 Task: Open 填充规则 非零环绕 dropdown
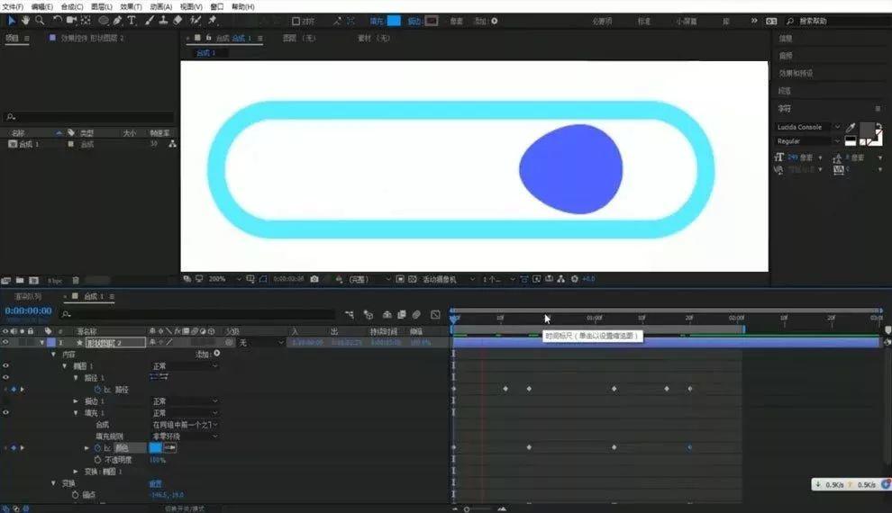click(185, 436)
